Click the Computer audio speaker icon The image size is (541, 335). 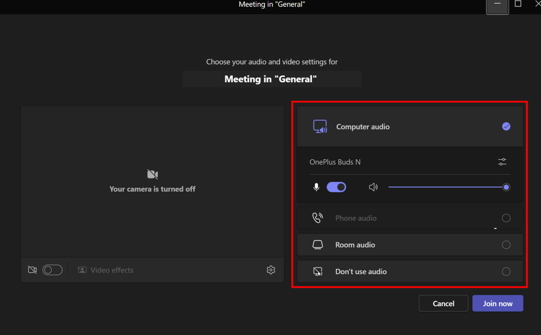[x=320, y=127]
